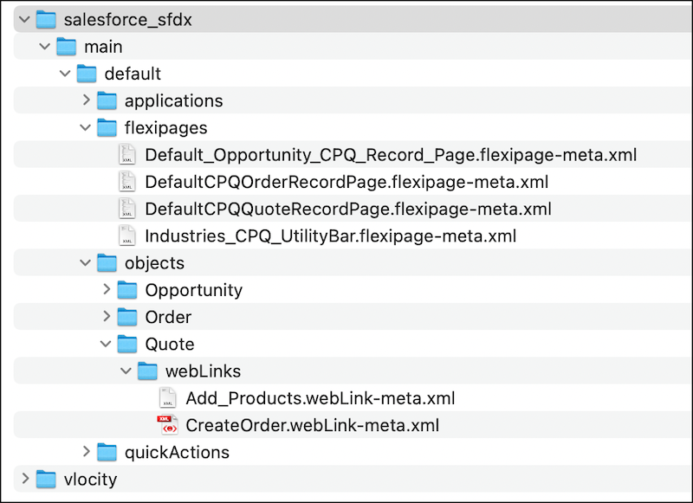
Task: Click the Opportunity folder icon
Action: click(127, 290)
